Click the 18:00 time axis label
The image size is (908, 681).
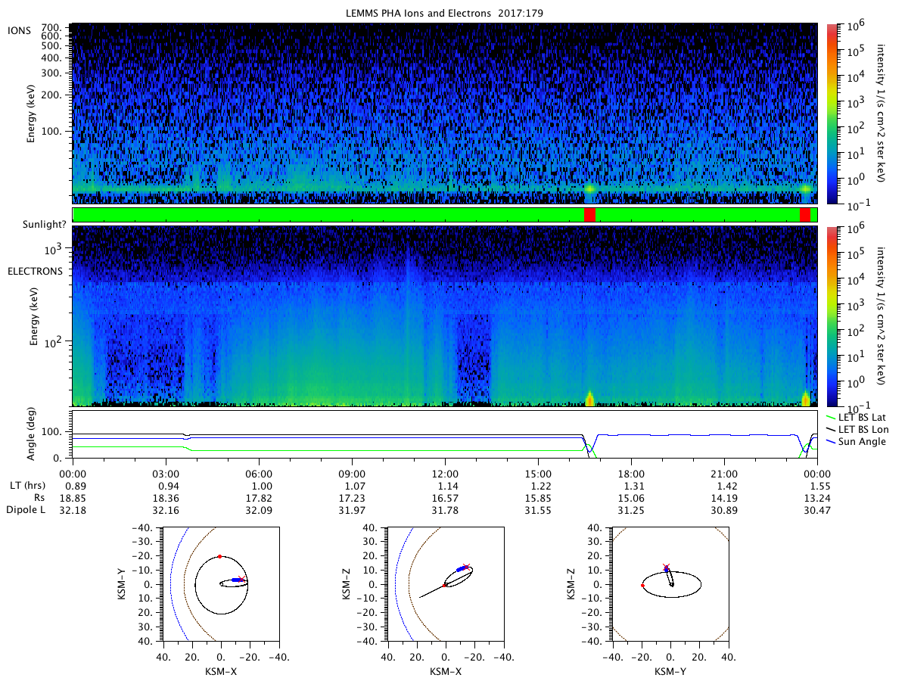[631, 471]
